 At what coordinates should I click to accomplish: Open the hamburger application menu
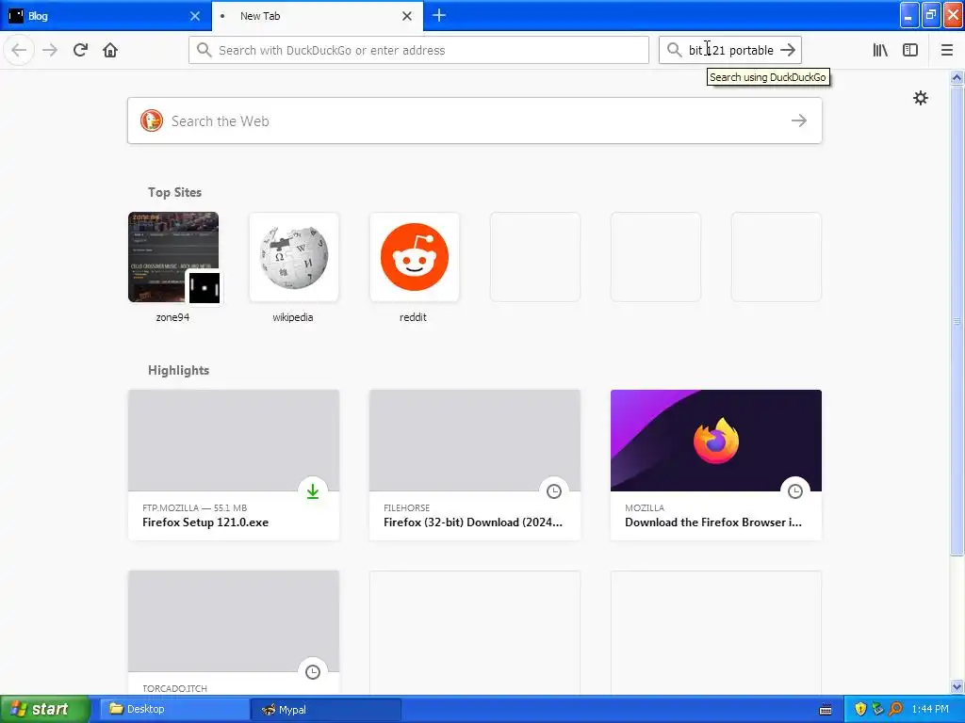(x=946, y=50)
